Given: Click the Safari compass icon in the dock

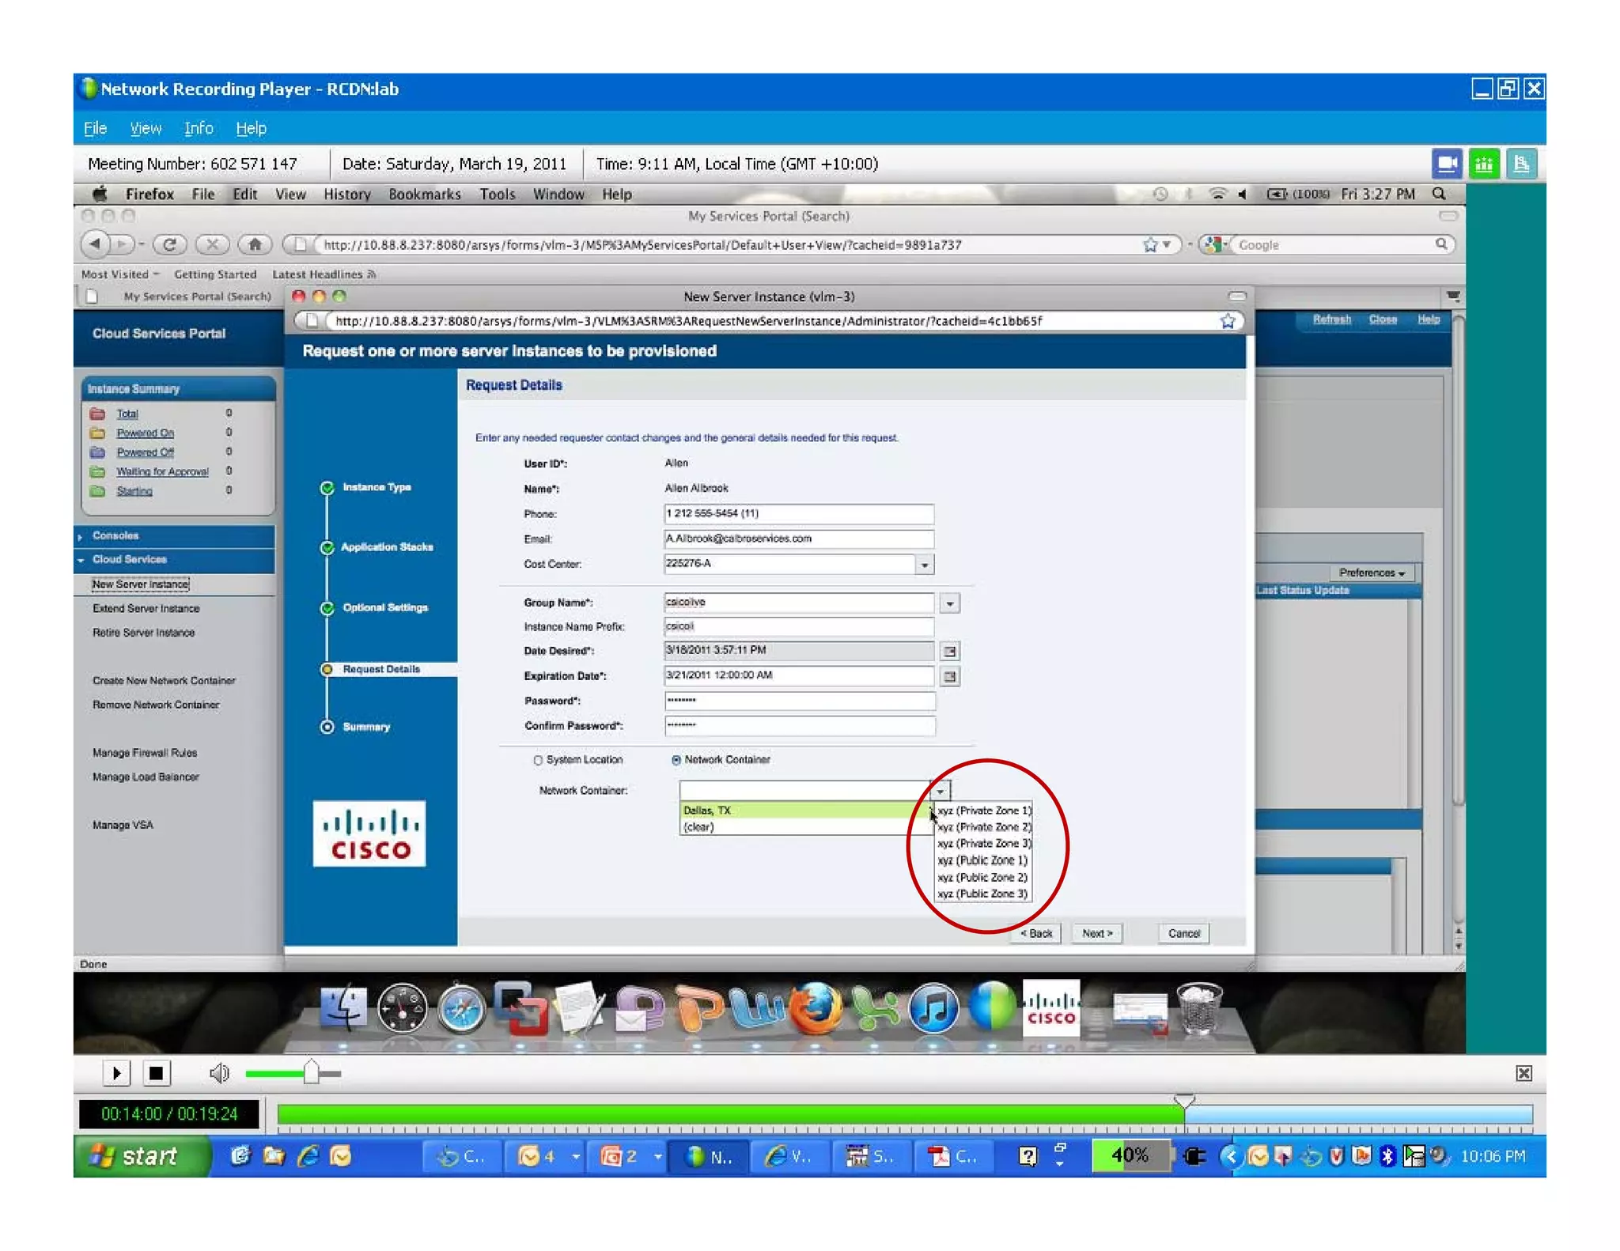Looking at the screenshot, I should coord(461,1009).
